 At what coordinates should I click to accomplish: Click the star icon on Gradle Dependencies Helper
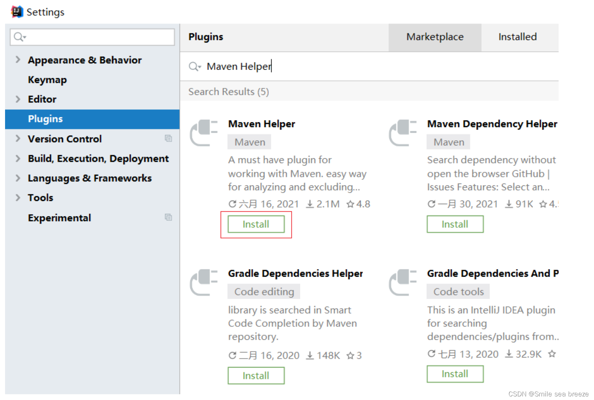pyautogui.click(x=350, y=356)
